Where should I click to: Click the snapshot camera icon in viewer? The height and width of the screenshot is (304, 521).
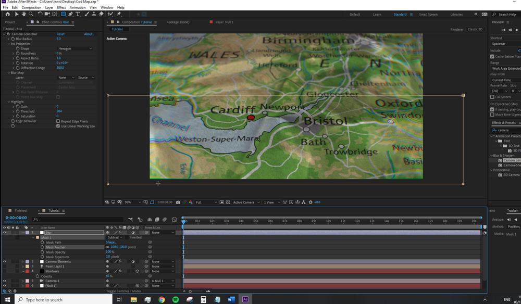point(178,202)
